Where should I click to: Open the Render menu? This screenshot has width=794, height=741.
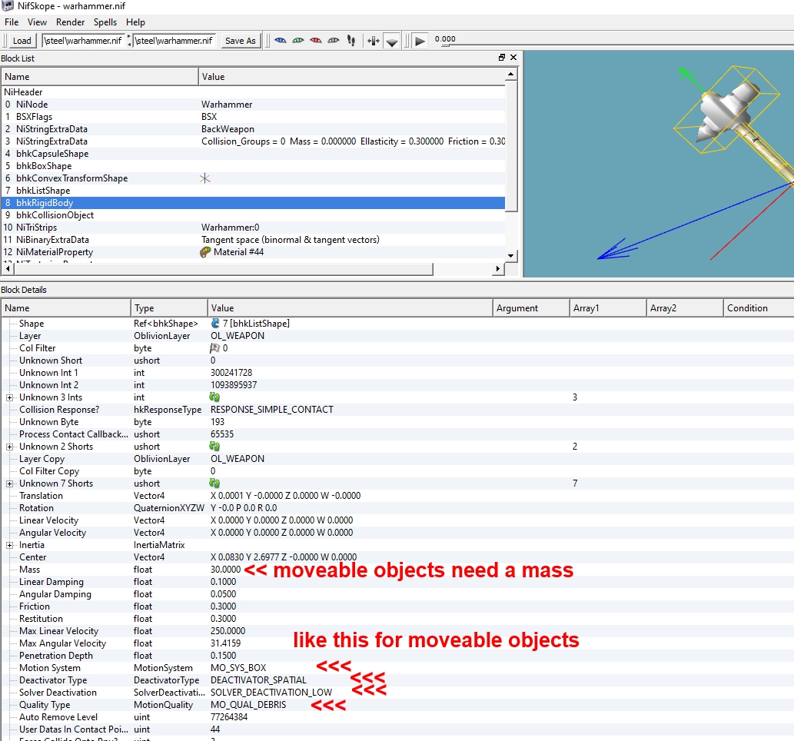click(x=71, y=22)
